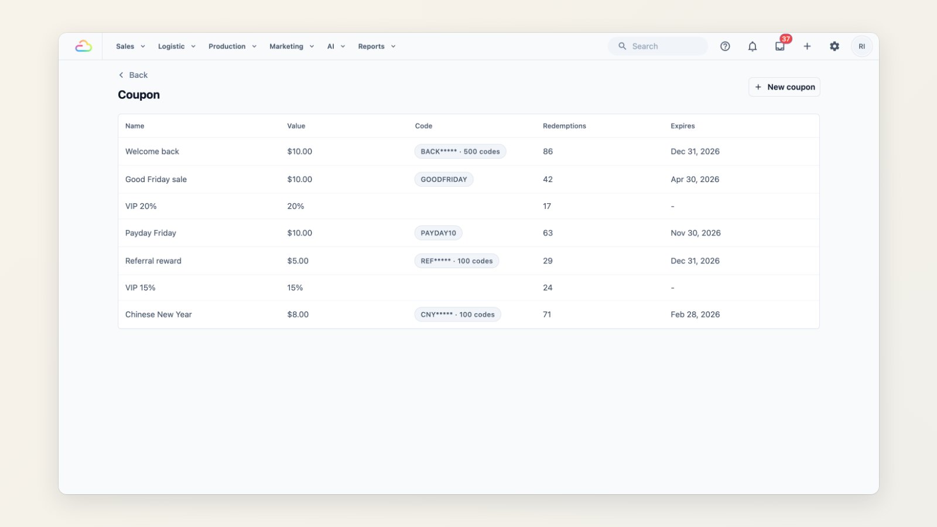Expand the Reports dropdown menu

point(377,46)
